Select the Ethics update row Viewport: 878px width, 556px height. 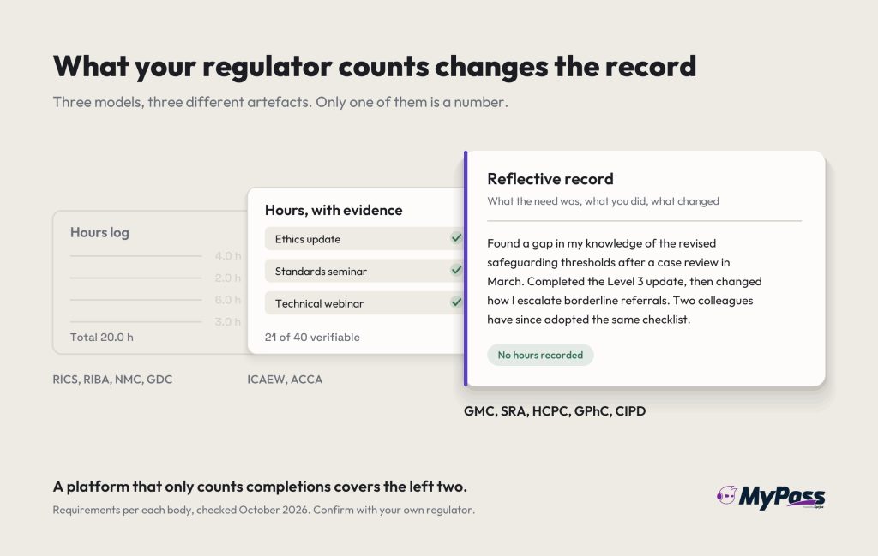[x=364, y=239]
